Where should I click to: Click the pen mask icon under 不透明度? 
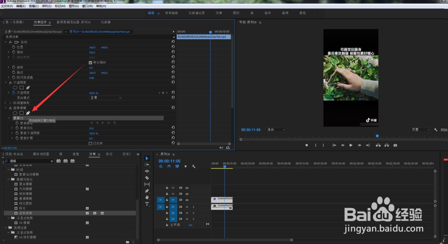tap(28, 88)
